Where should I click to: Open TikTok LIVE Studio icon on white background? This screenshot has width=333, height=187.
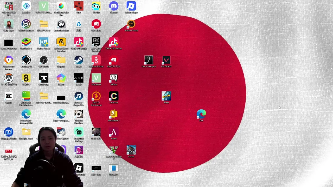tap(79, 42)
